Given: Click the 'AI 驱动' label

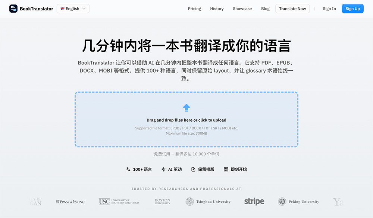Looking at the screenshot, I should [175, 169].
